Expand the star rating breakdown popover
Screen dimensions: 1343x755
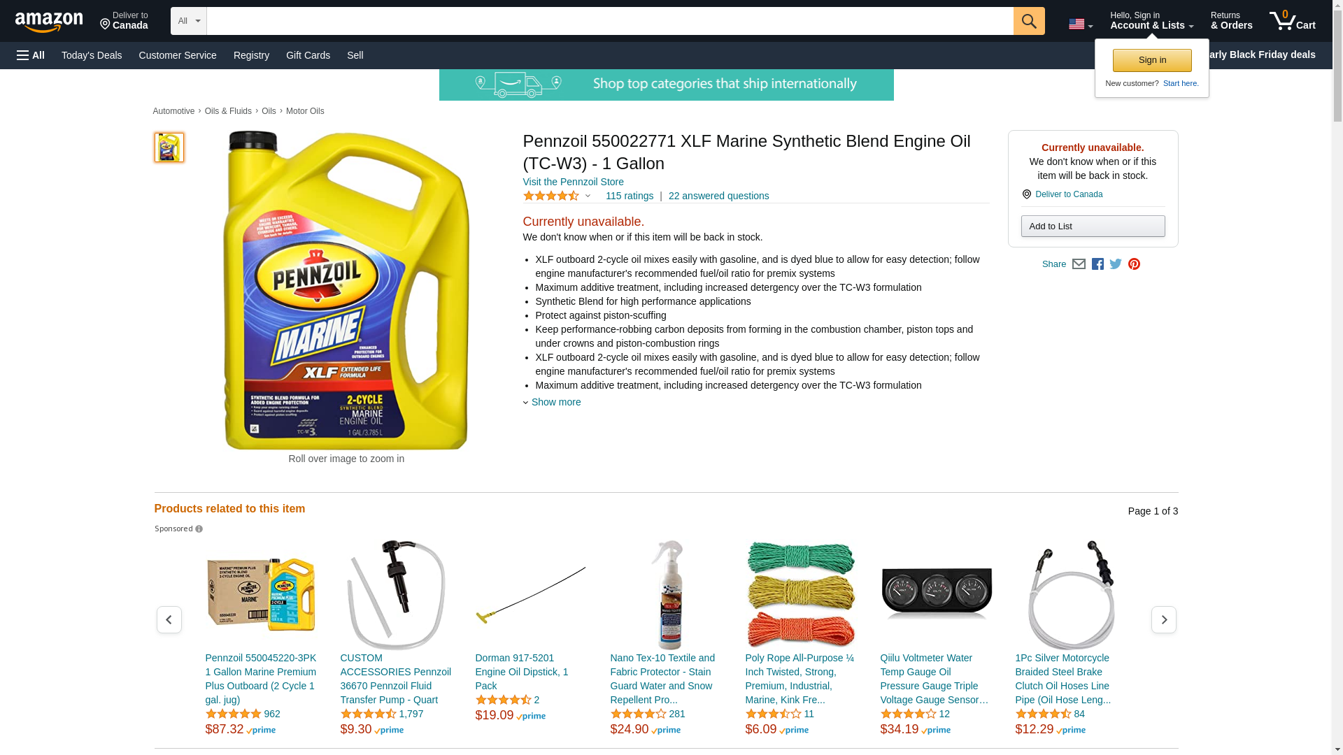pos(557,196)
